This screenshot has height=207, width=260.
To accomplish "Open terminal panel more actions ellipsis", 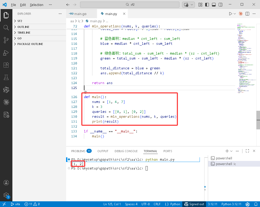I will [x=237, y=151].
